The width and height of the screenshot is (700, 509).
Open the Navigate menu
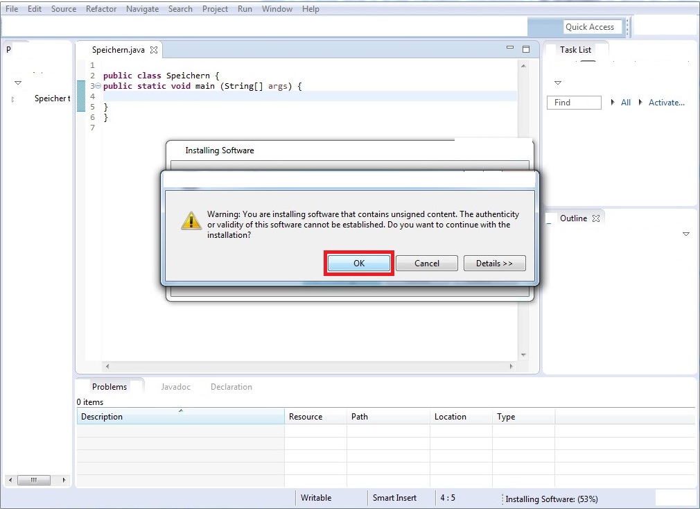click(x=142, y=9)
